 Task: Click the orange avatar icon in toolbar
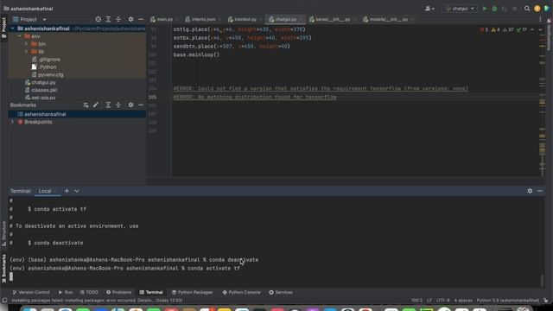[x=537, y=9]
